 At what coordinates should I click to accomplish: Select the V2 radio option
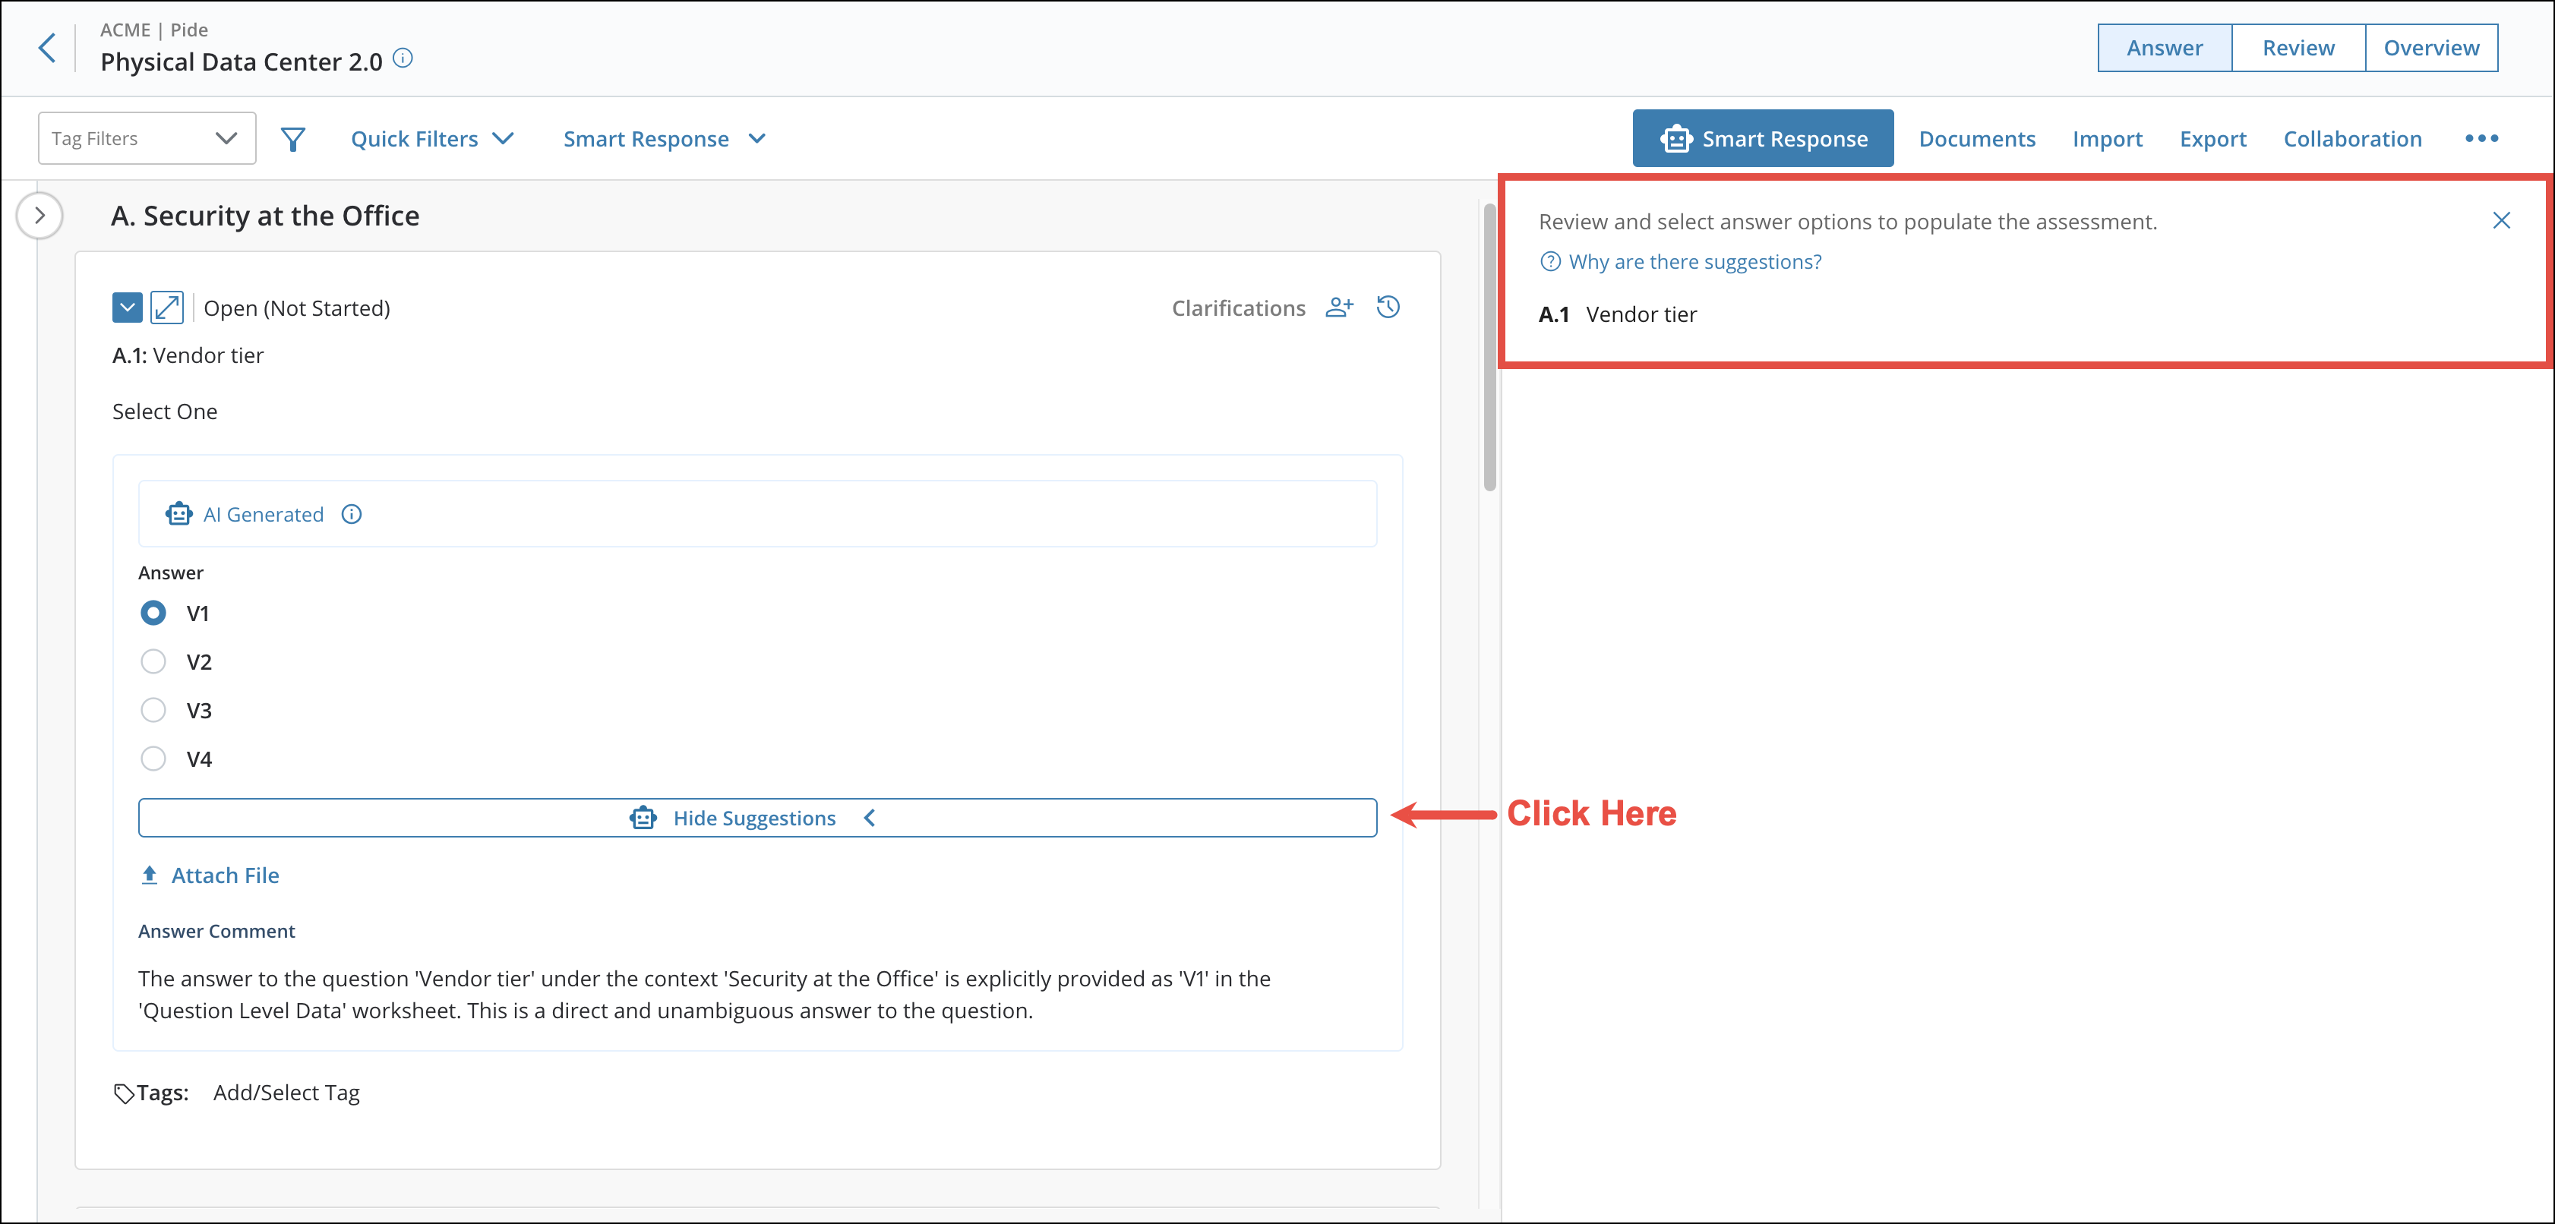[x=153, y=661]
